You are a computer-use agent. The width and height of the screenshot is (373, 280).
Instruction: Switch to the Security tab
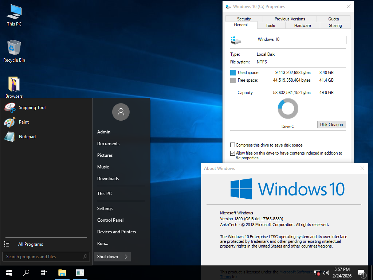click(x=243, y=19)
